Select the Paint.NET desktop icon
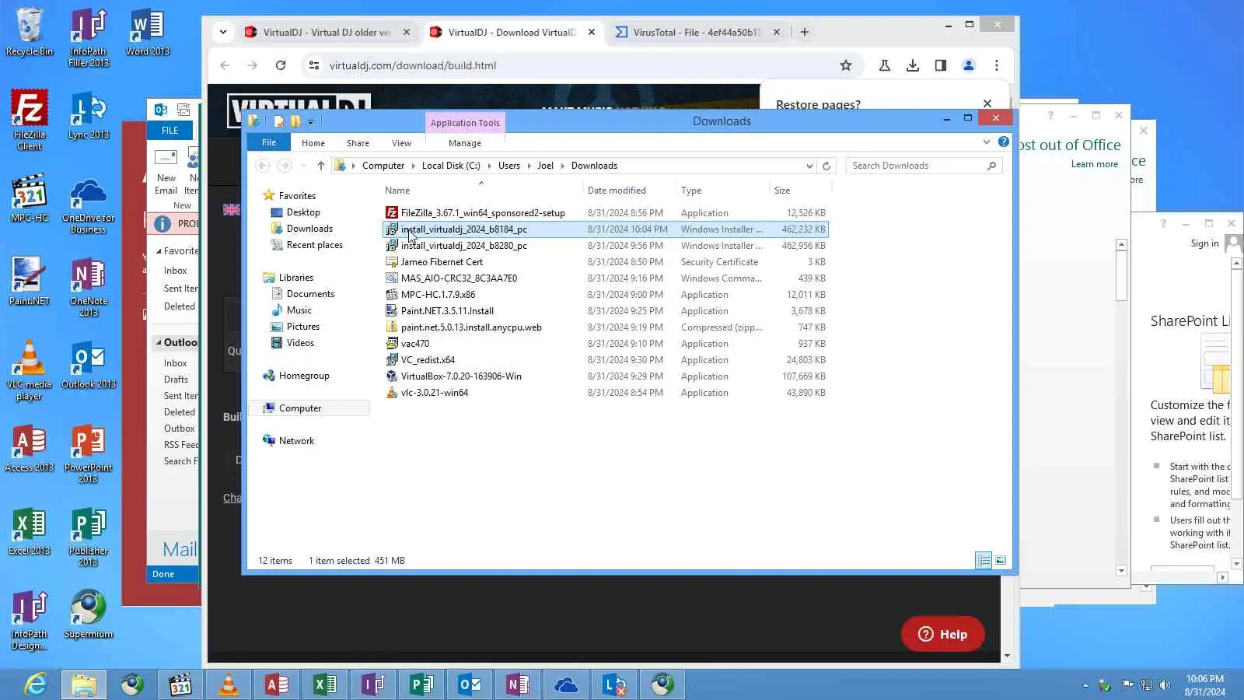Screen dimensions: 1244x700 pyautogui.click(x=30, y=281)
